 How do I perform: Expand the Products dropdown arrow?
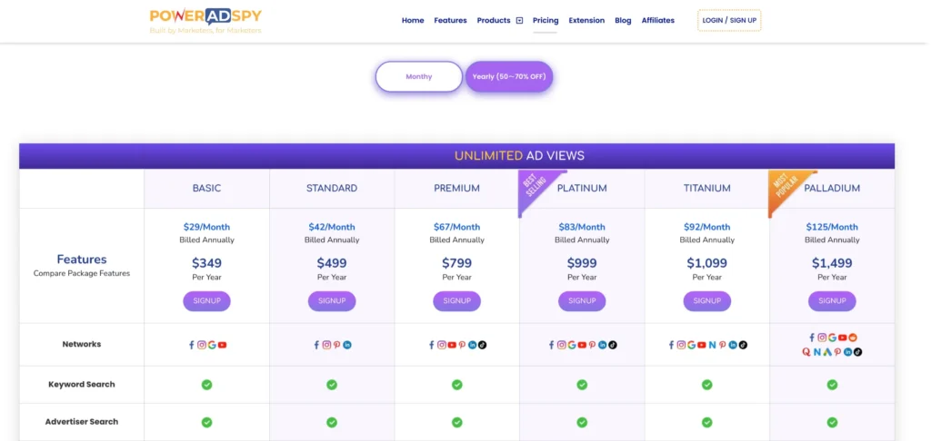519,20
